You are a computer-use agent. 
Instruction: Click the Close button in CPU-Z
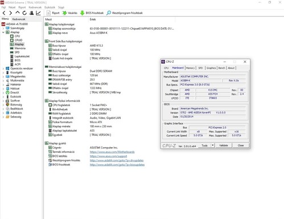[x=241, y=145]
